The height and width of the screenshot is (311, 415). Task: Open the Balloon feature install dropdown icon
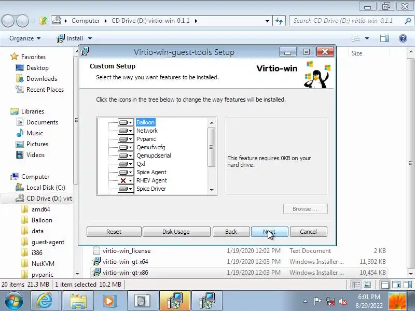point(126,122)
